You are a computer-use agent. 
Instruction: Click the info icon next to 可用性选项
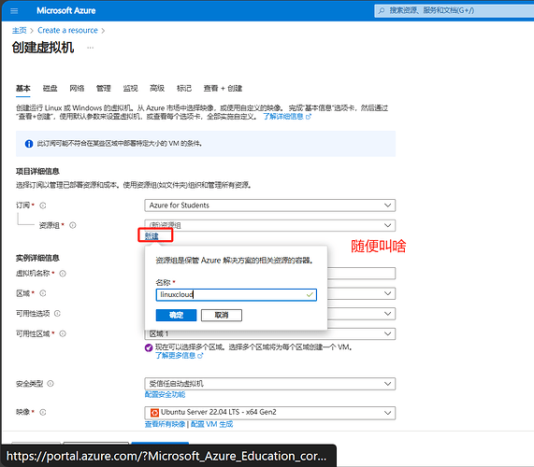click(x=57, y=313)
